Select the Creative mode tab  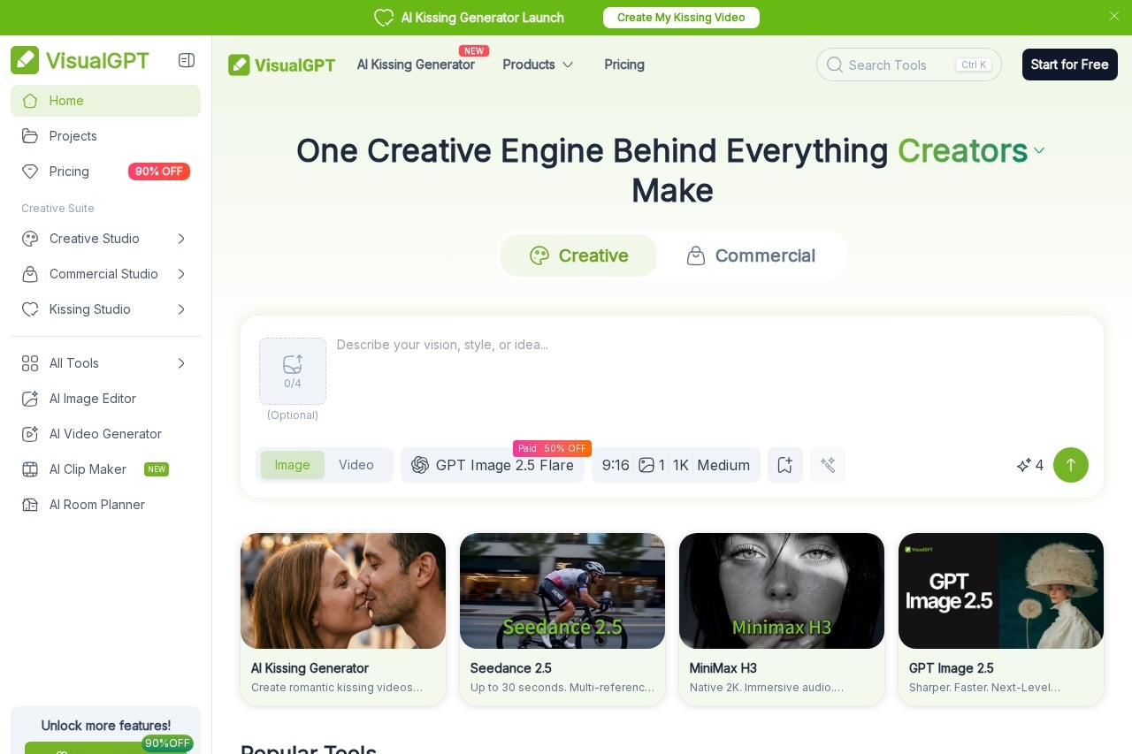(x=579, y=255)
